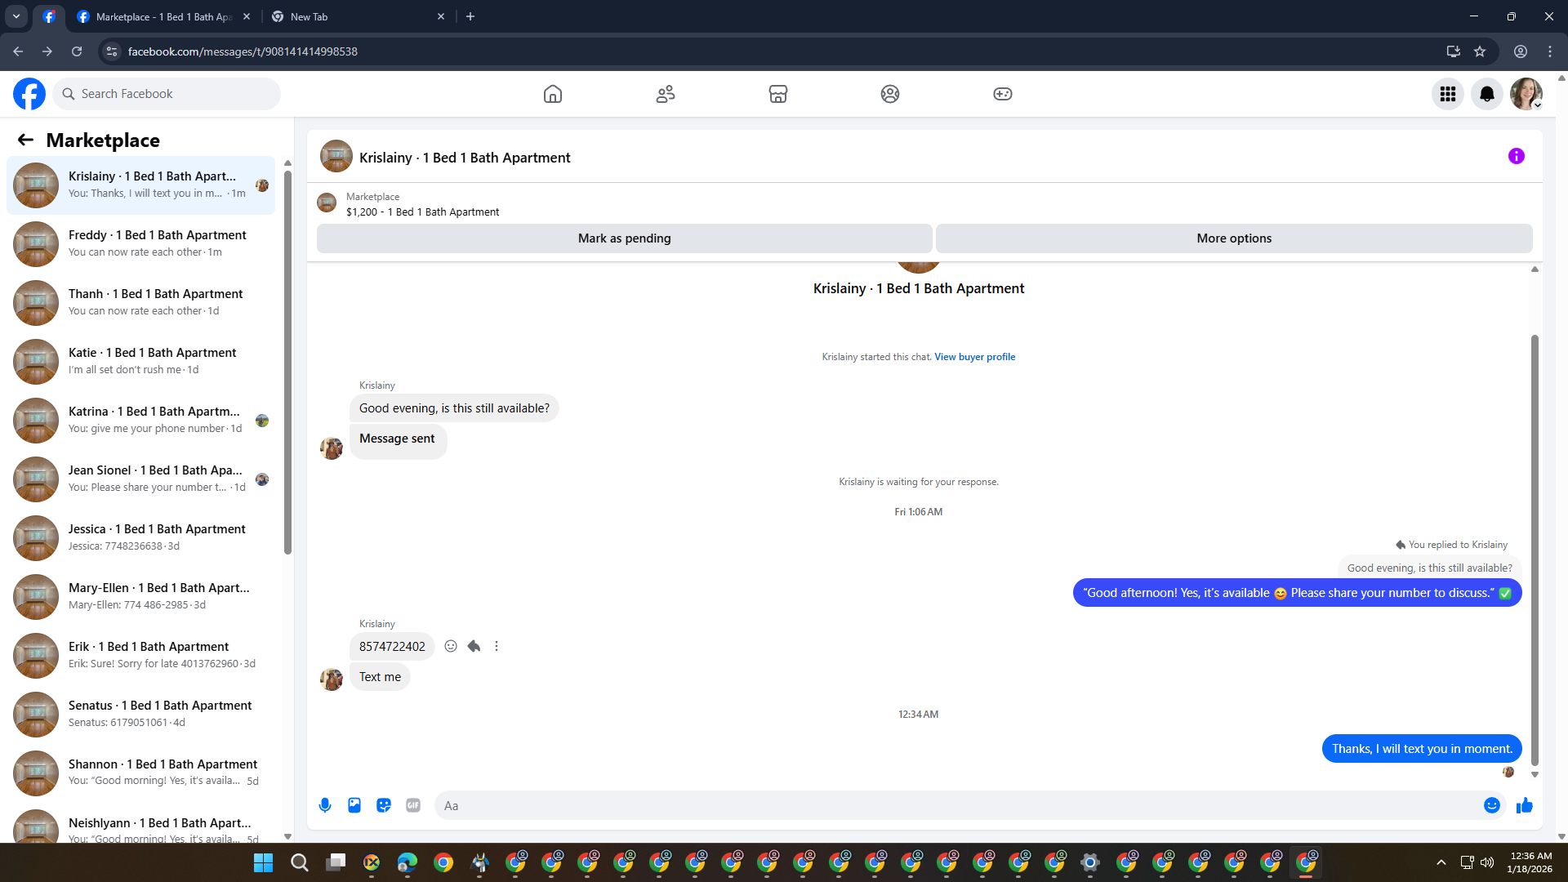
Task: Type in the Aa message field
Action: click(x=955, y=805)
